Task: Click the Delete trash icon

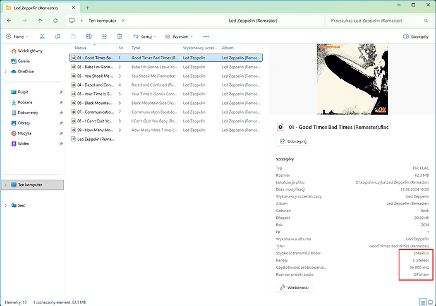Action: coord(119,37)
